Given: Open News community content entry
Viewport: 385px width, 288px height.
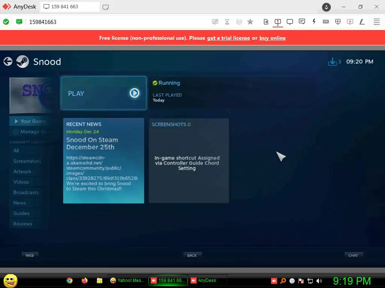Looking at the screenshot, I should [x=20, y=203].
